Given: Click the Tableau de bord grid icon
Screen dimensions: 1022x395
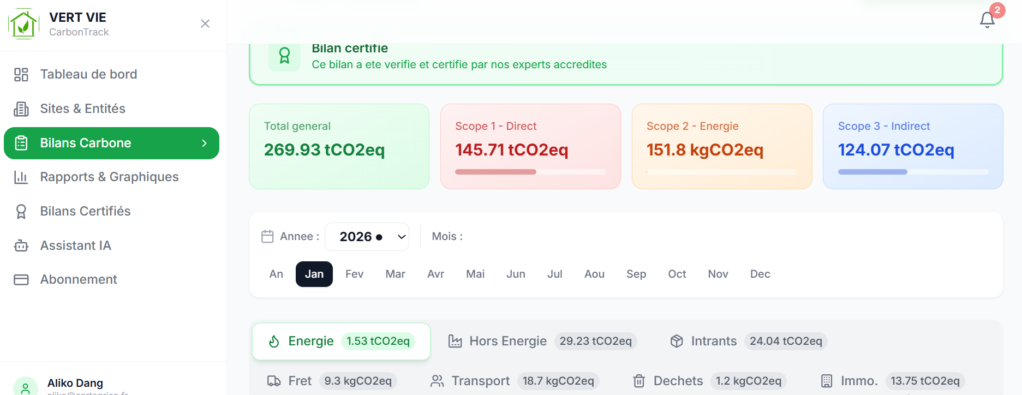Looking at the screenshot, I should [21, 74].
